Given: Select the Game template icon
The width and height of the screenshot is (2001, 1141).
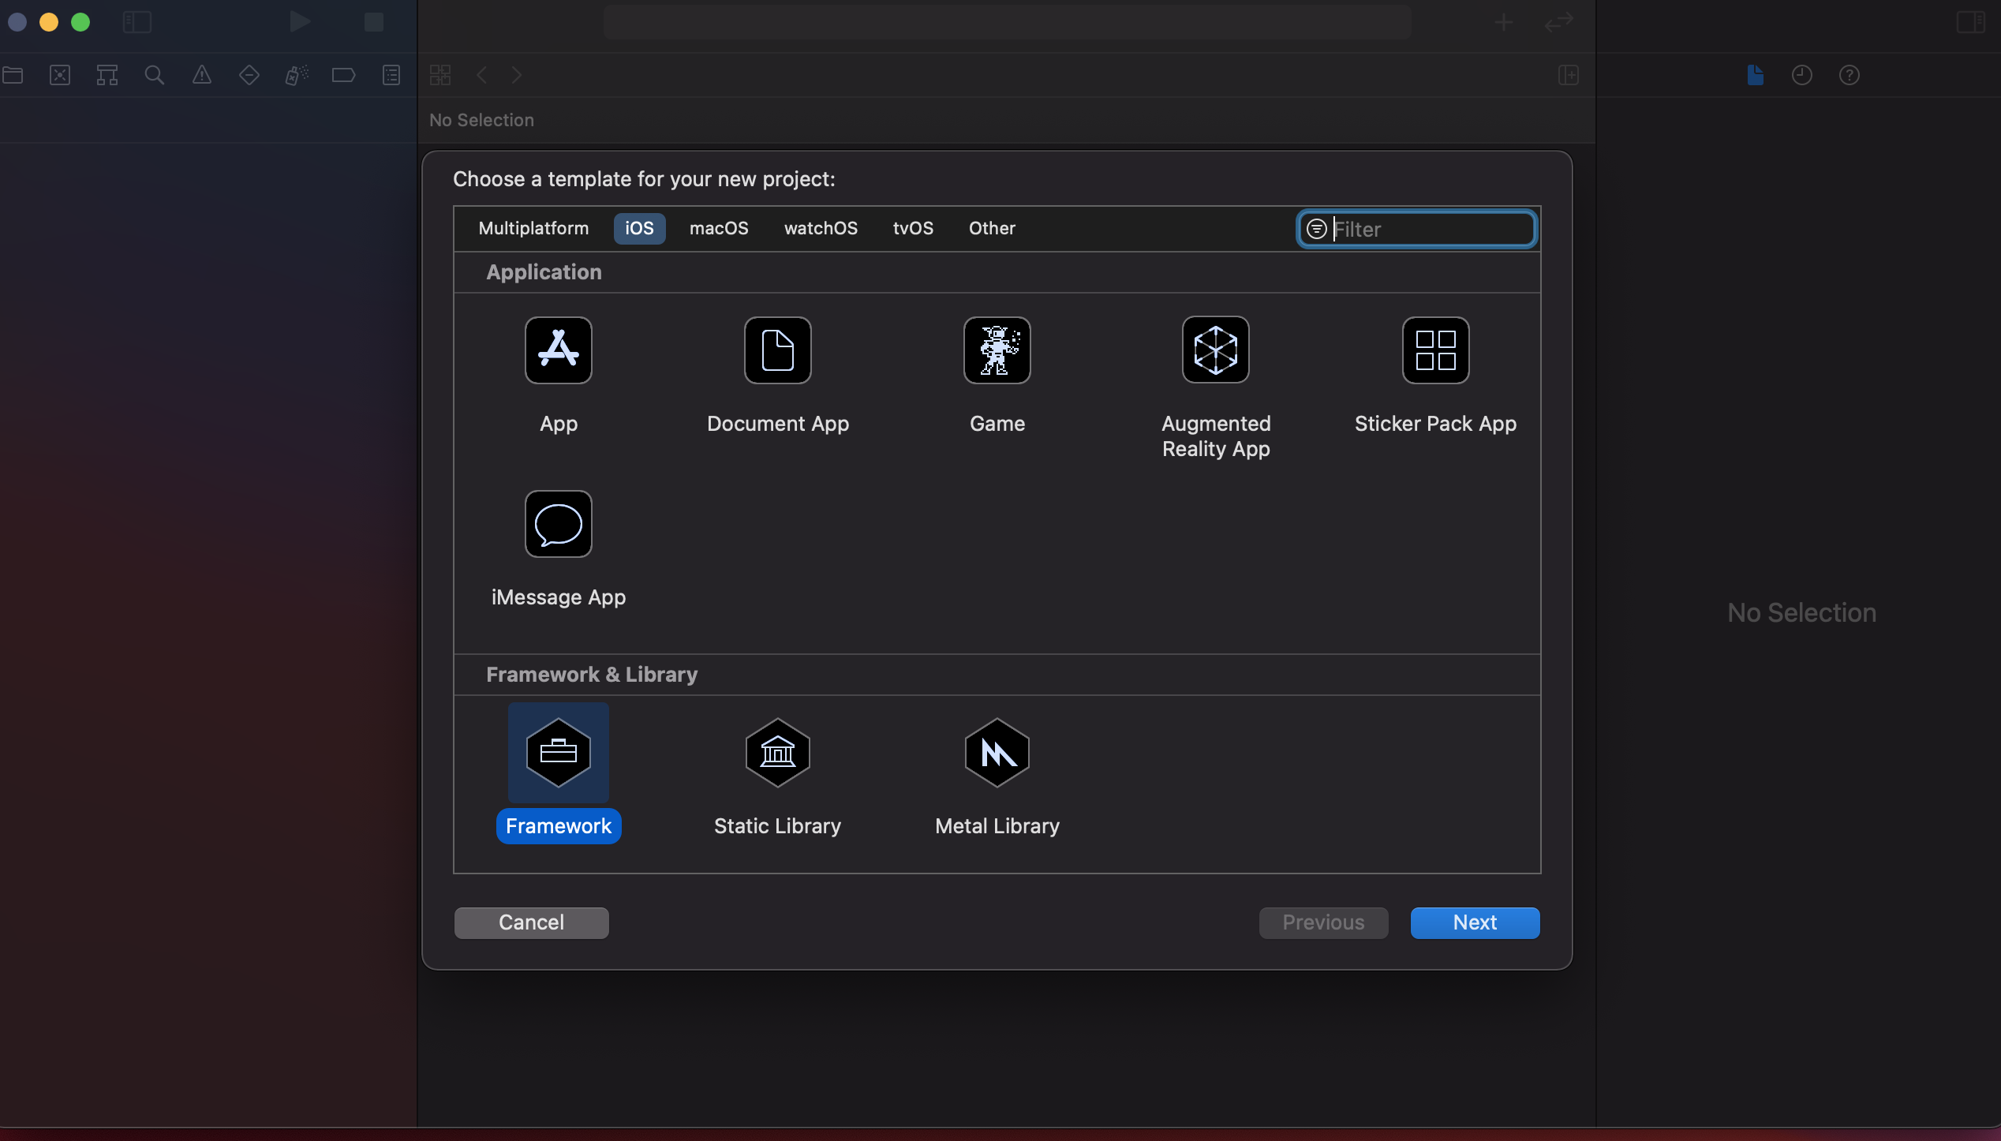Looking at the screenshot, I should 997,350.
